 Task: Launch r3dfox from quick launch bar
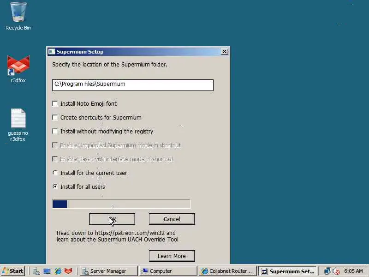[68, 271]
